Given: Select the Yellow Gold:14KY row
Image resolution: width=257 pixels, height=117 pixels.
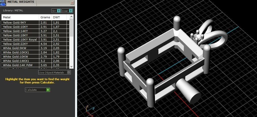Looking at the screenshot, I should [35, 31].
